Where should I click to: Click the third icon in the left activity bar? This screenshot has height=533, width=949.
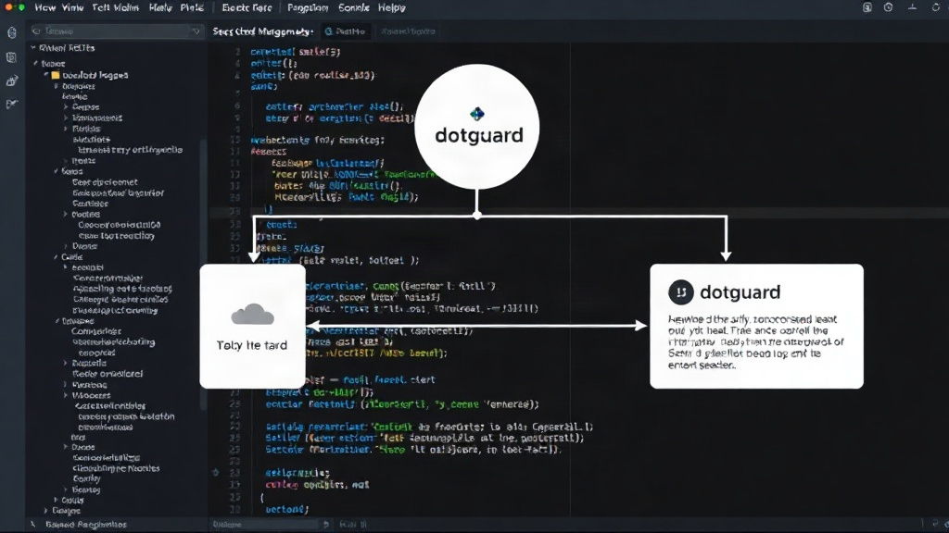pos(11,81)
